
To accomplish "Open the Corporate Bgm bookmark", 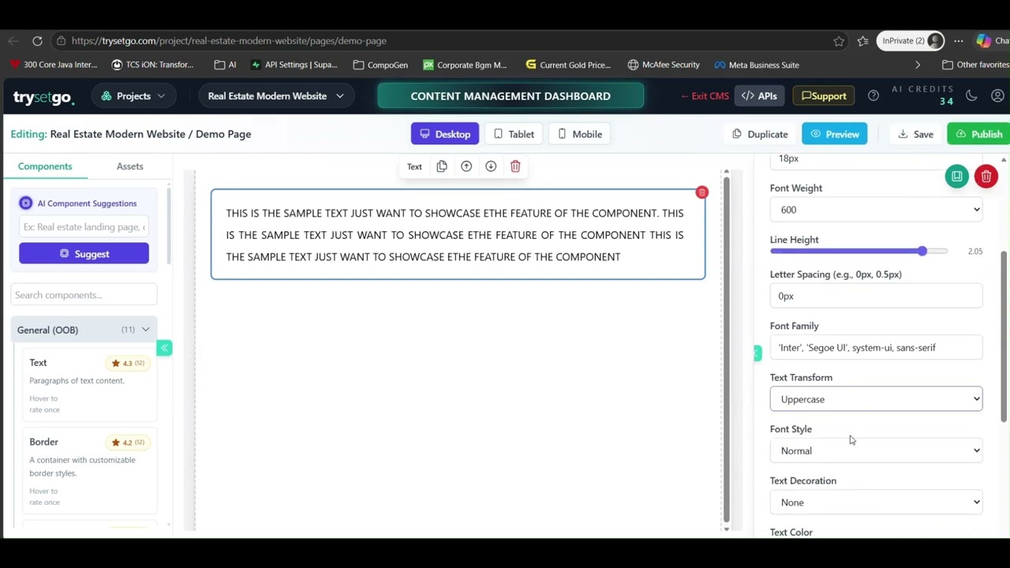I will (465, 65).
